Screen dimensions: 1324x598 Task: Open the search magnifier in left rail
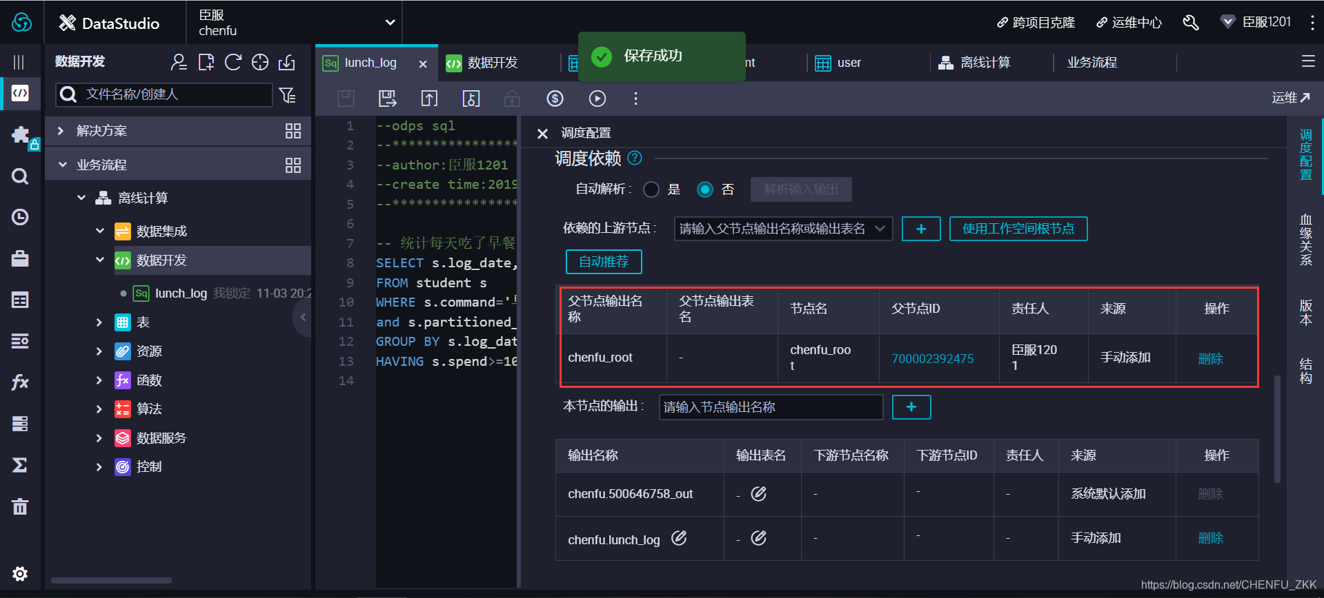tap(20, 176)
